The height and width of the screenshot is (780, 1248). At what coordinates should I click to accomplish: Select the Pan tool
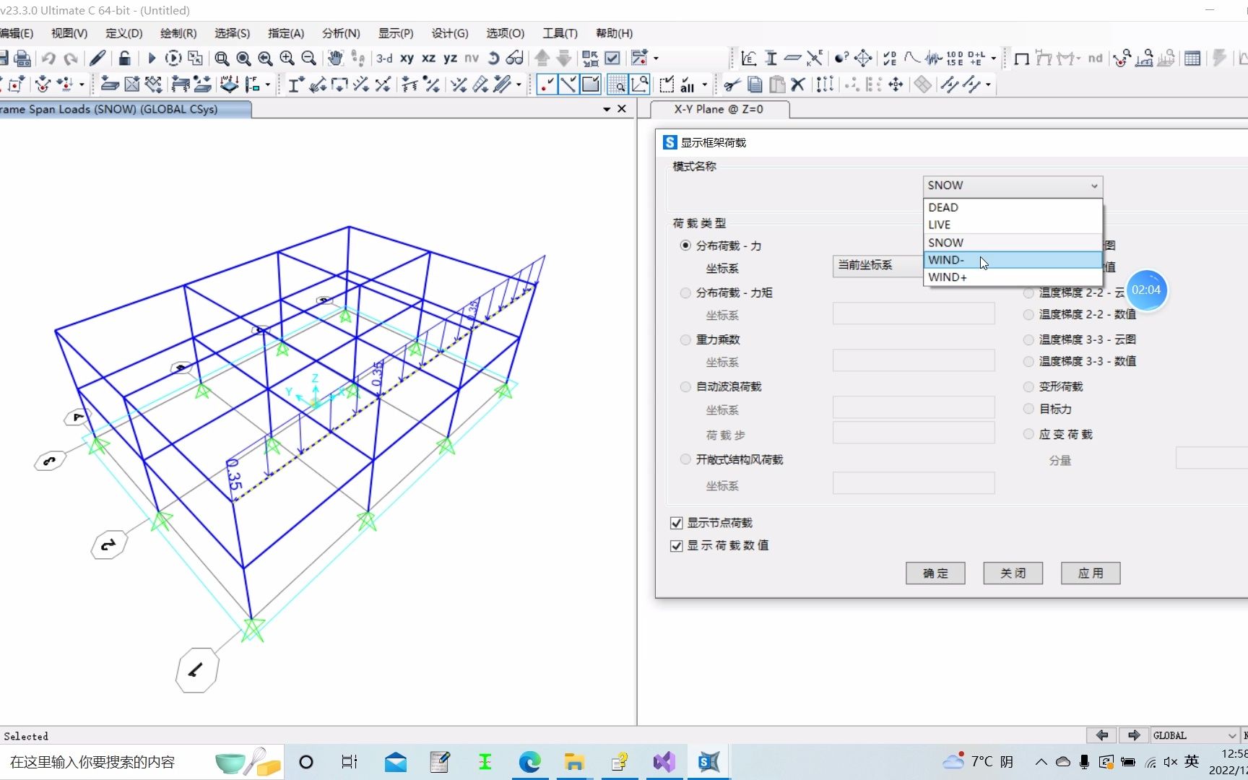pyautogui.click(x=335, y=58)
